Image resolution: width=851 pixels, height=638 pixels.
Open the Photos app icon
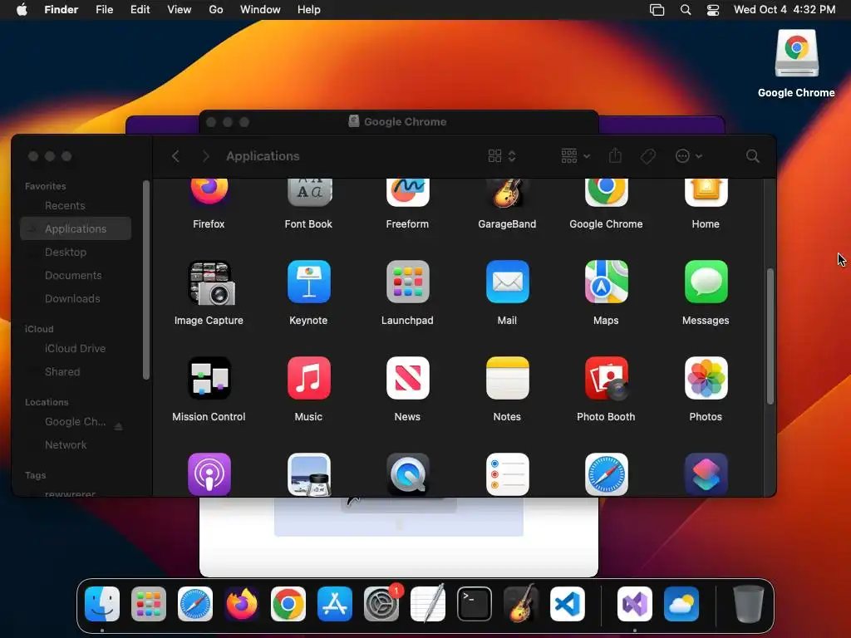pos(706,378)
